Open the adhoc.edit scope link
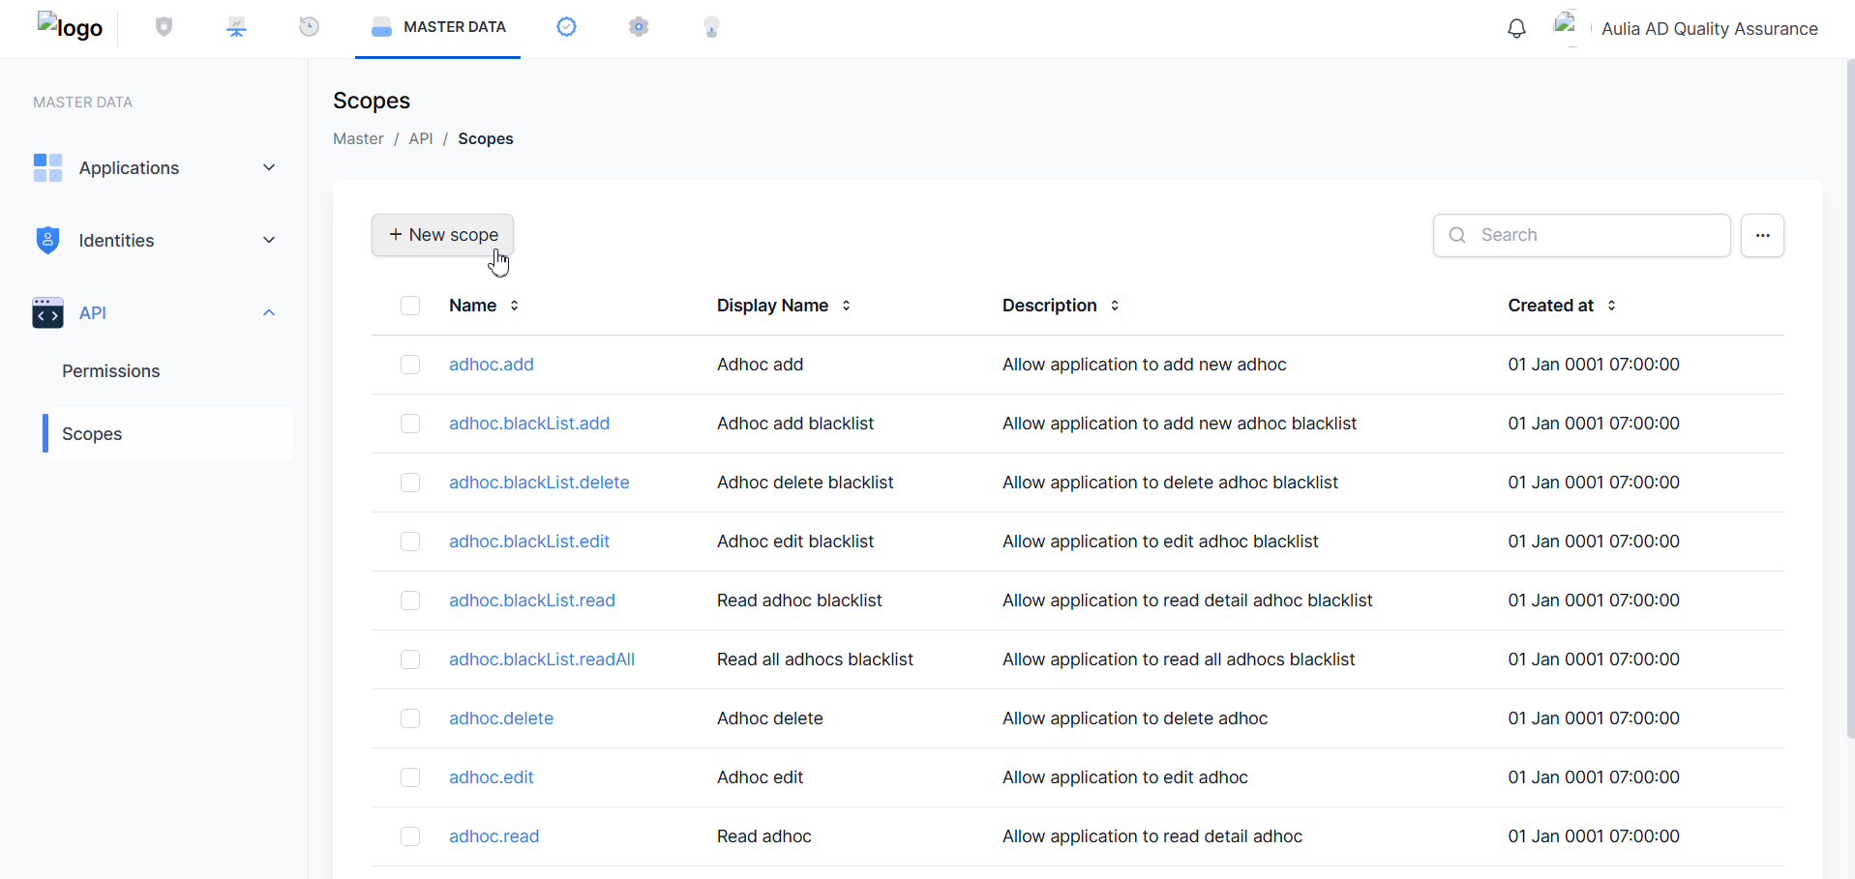1855x879 pixels. pos(492,777)
